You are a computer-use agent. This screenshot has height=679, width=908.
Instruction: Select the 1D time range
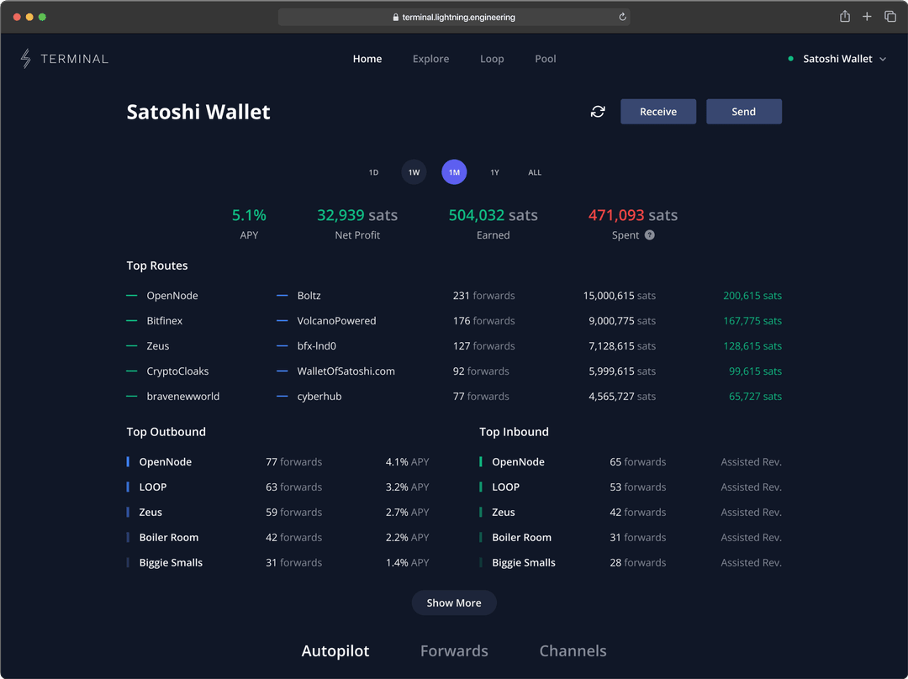tap(373, 171)
